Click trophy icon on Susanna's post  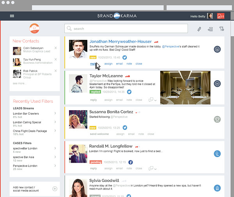click(217, 119)
